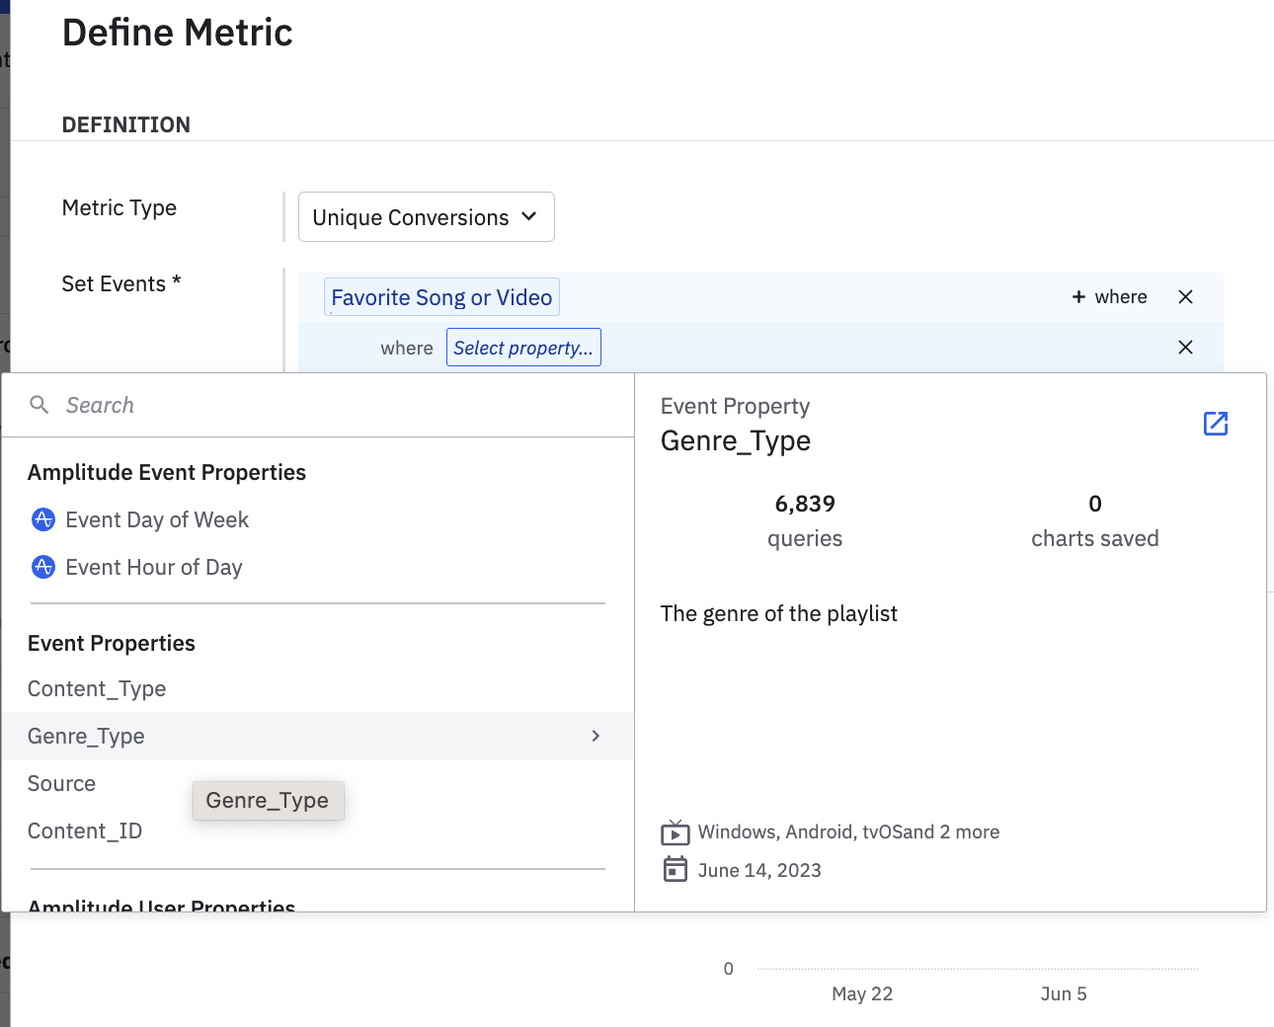1274x1027 pixels.
Task: Remove the where property filter row
Action: click(1185, 348)
